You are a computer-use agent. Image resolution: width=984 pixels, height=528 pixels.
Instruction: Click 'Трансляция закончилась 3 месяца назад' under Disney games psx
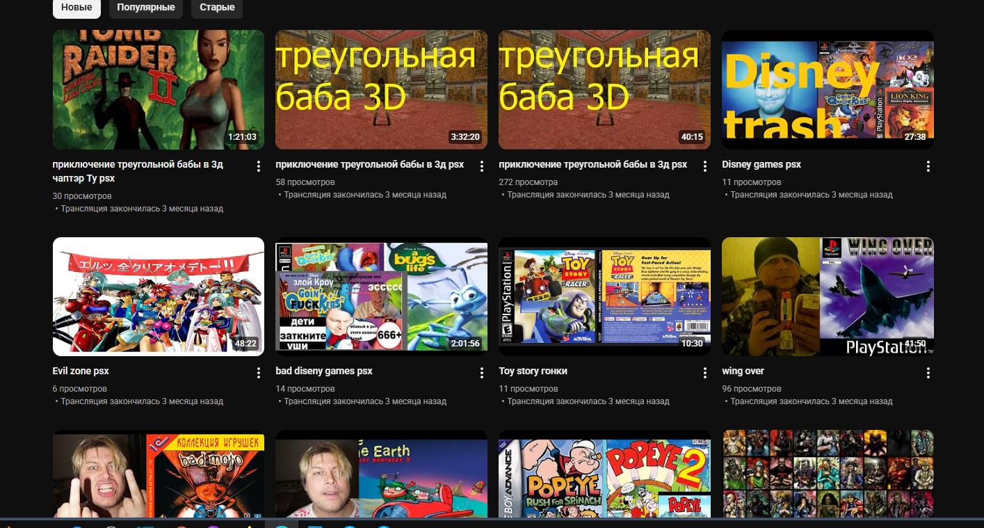point(812,195)
